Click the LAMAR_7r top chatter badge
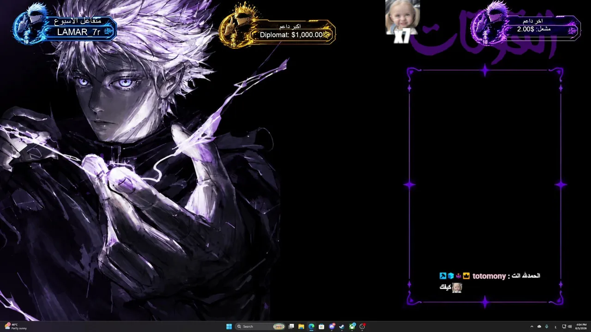Screen dimensions: 591x332 tap(79, 32)
